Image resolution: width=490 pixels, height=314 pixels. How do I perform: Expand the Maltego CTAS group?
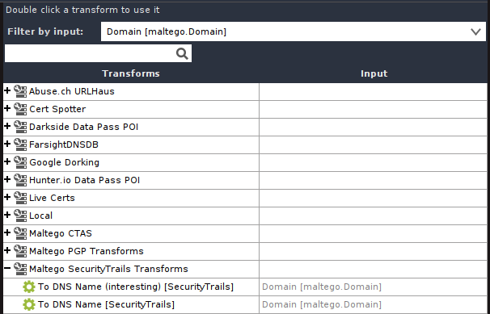click(x=7, y=233)
